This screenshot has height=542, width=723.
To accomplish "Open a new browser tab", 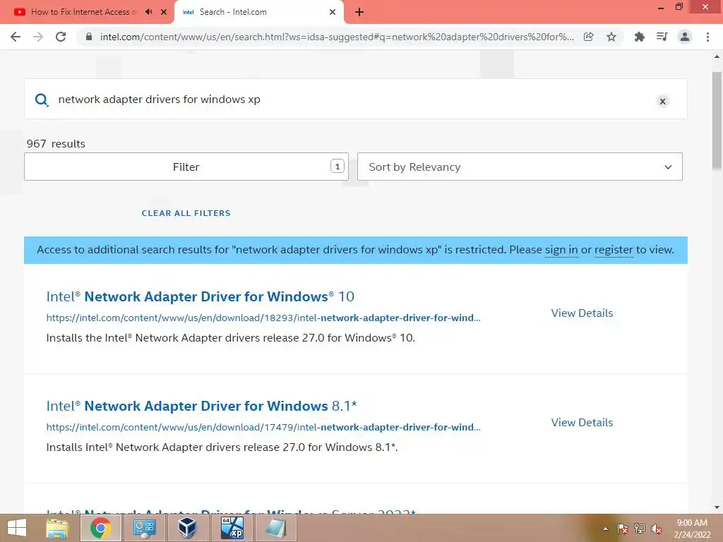I will point(359,12).
